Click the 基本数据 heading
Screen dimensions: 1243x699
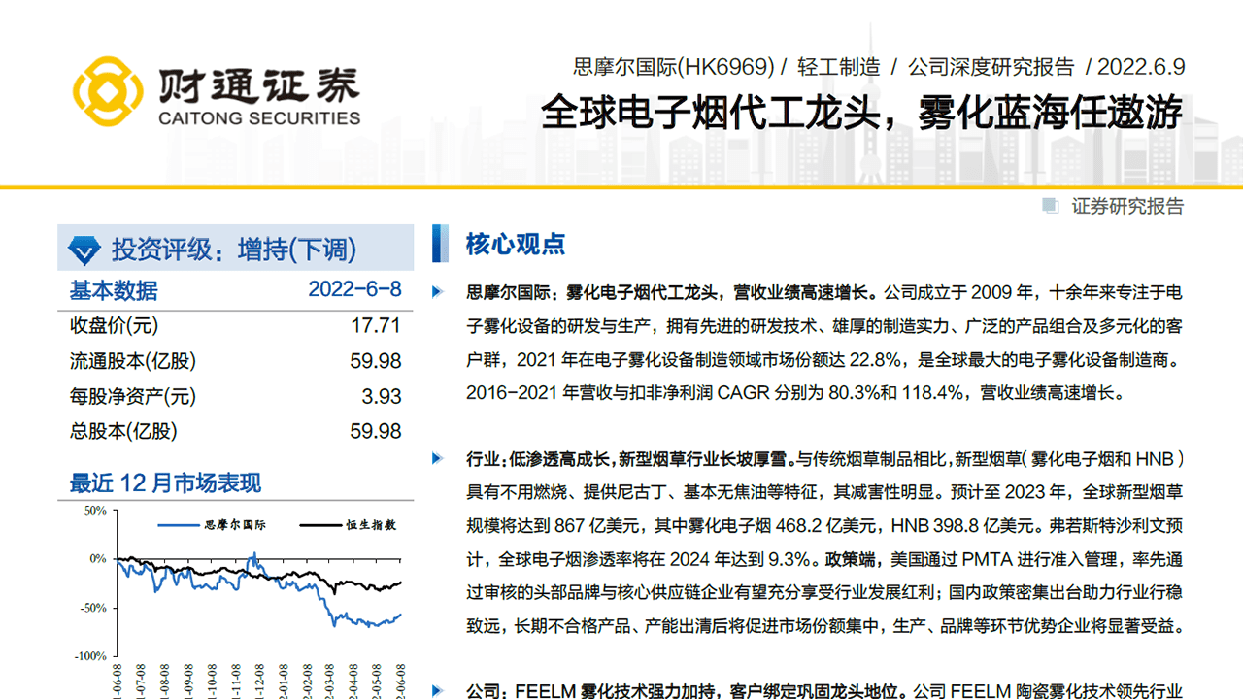pos(114,290)
